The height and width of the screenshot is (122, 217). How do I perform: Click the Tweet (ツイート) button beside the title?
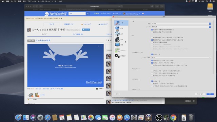[86, 29]
